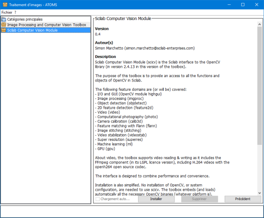Click the description vertical scrollbar thumb
The width and height of the screenshot is (264, 218).
pyautogui.click(x=260, y=86)
